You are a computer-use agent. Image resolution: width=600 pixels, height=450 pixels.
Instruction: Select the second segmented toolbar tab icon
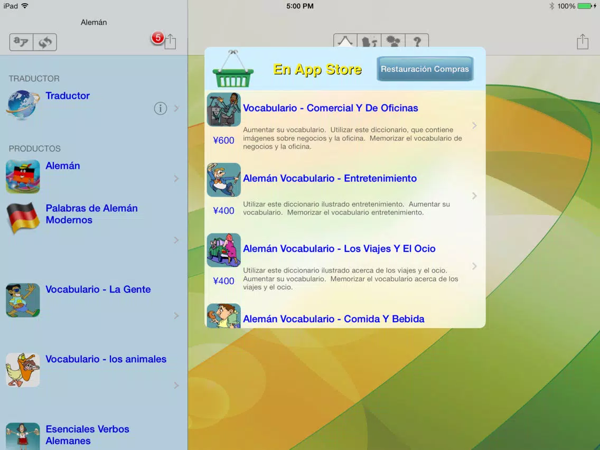pos(369,41)
